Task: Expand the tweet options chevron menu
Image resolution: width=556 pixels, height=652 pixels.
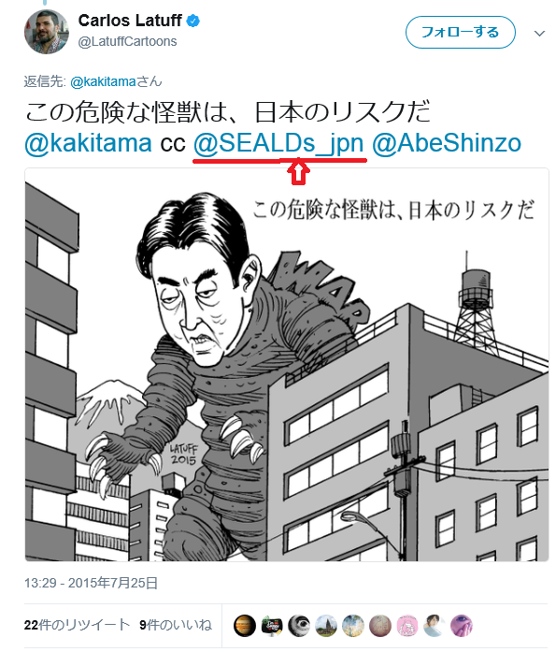Action: pyautogui.click(x=539, y=34)
